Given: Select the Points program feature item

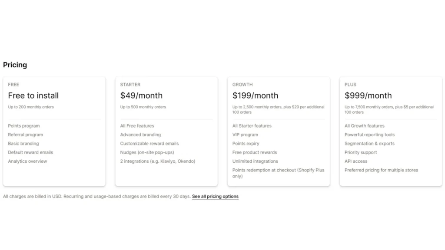Looking at the screenshot, I should pos(23,126).
